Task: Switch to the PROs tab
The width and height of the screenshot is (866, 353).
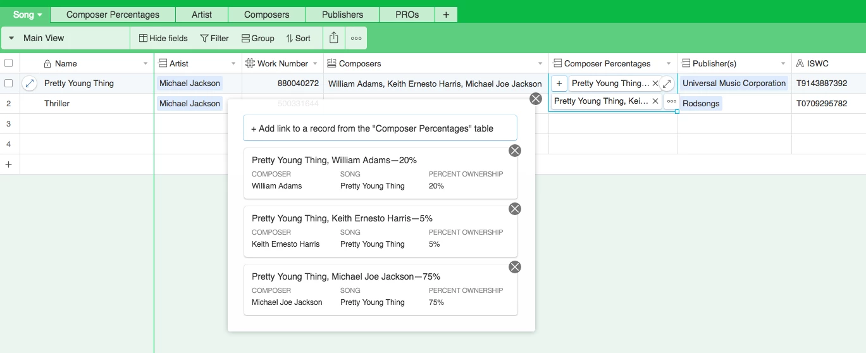Action: point(407,15)
